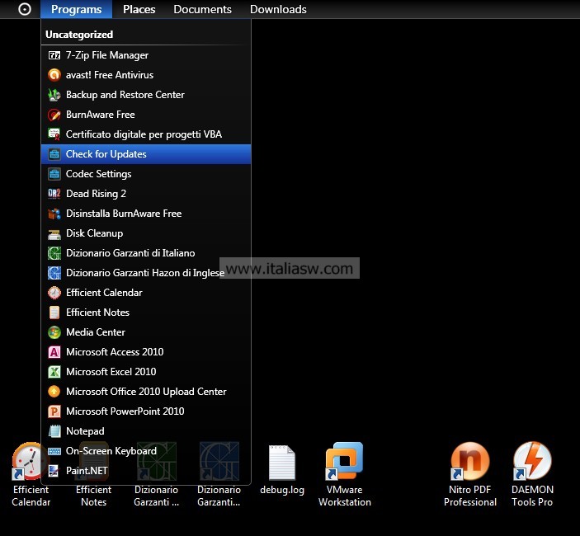
Task: Open the Programs menu tab
Action: point(76,9)
